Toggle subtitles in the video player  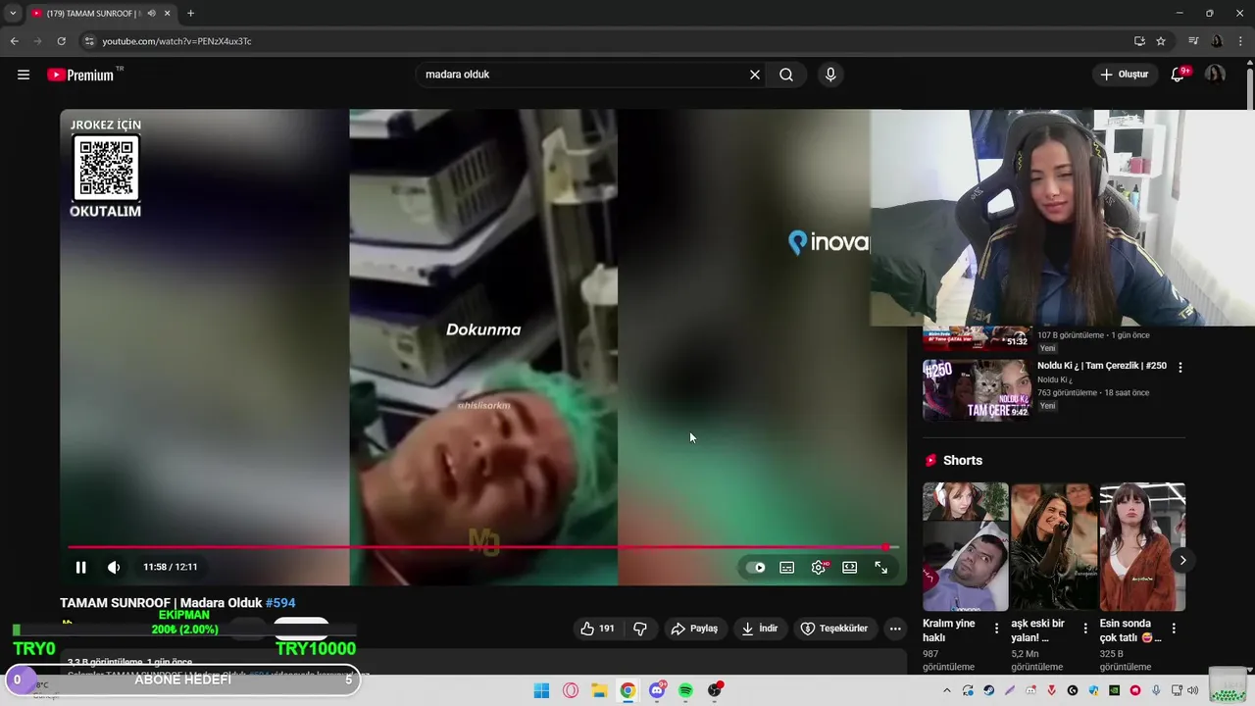coord(787,568)
